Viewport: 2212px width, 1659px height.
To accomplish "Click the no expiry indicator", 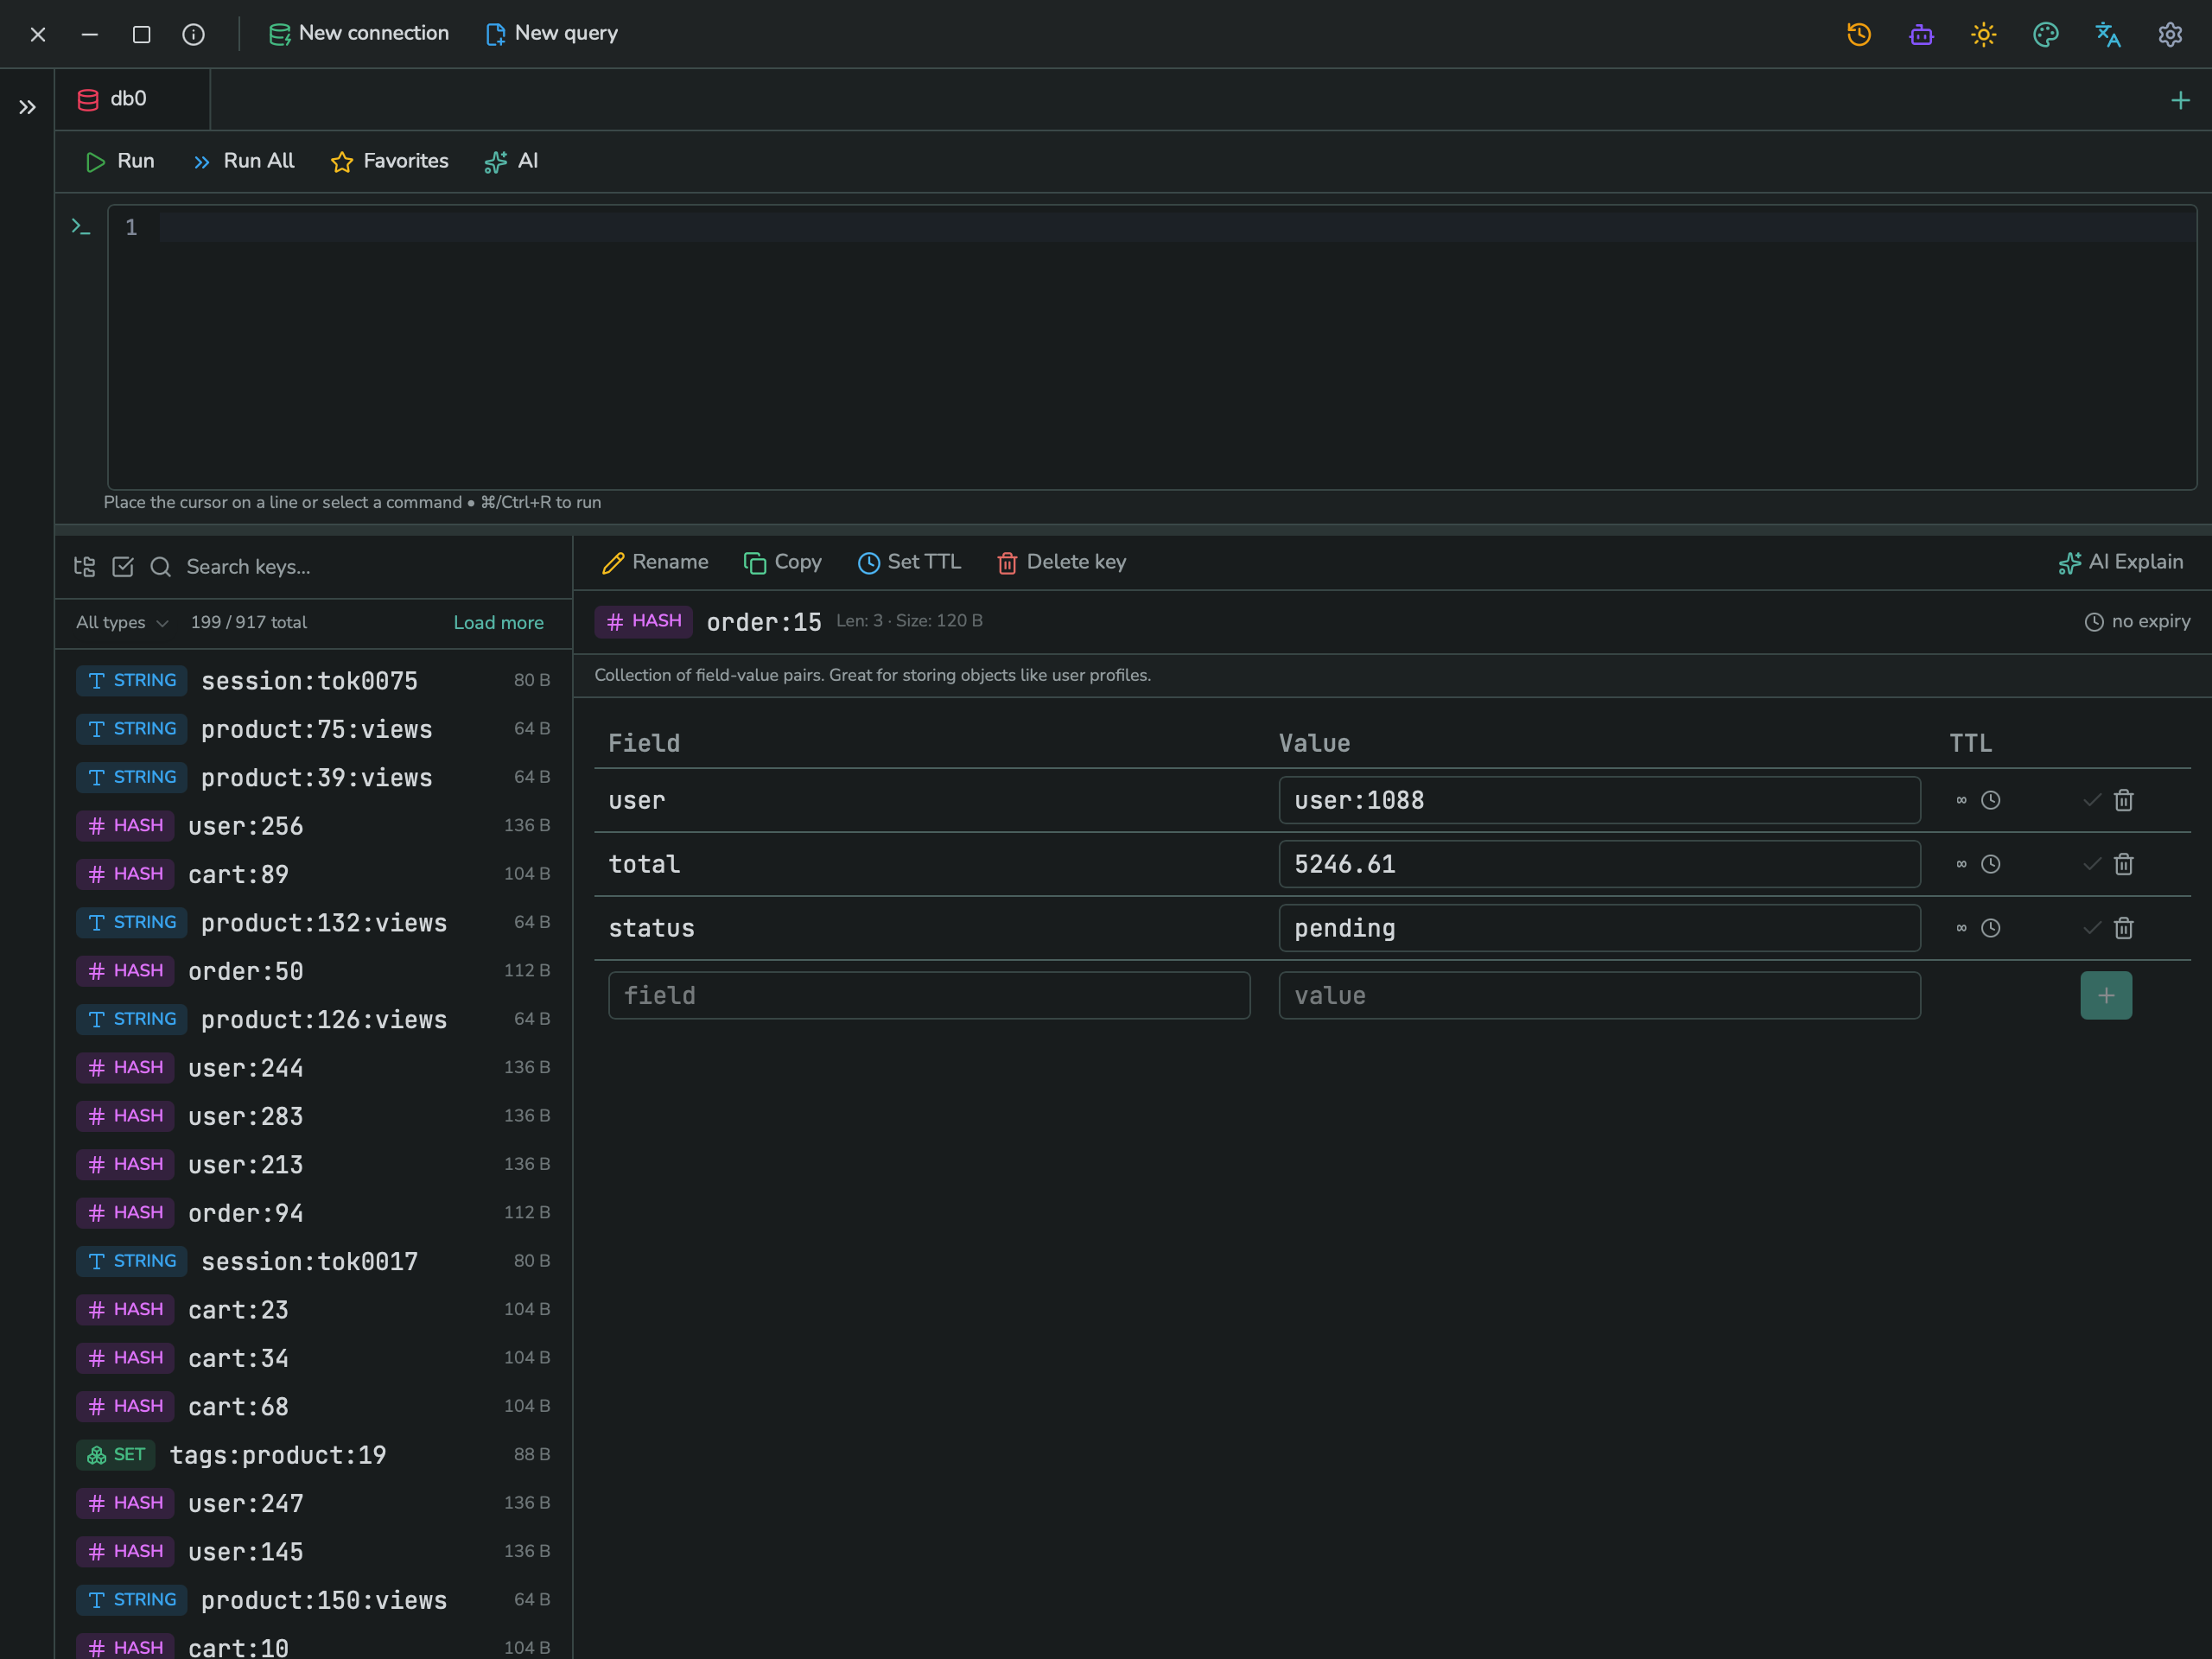I will coord(2137,621).
